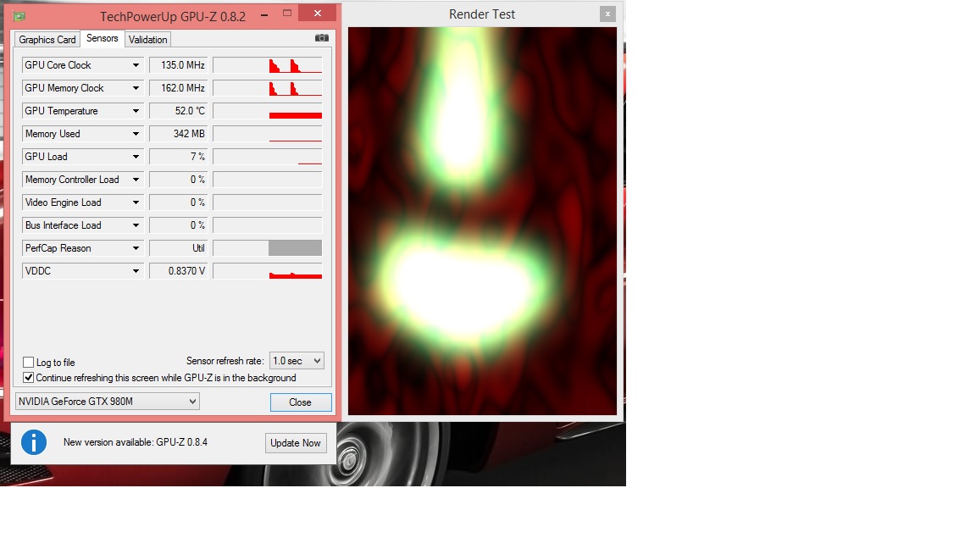The height and width of the screenshot is (549, 976).
Task: Click the 162.0 MHz memory clock value
Action: [x=178, y=88]
